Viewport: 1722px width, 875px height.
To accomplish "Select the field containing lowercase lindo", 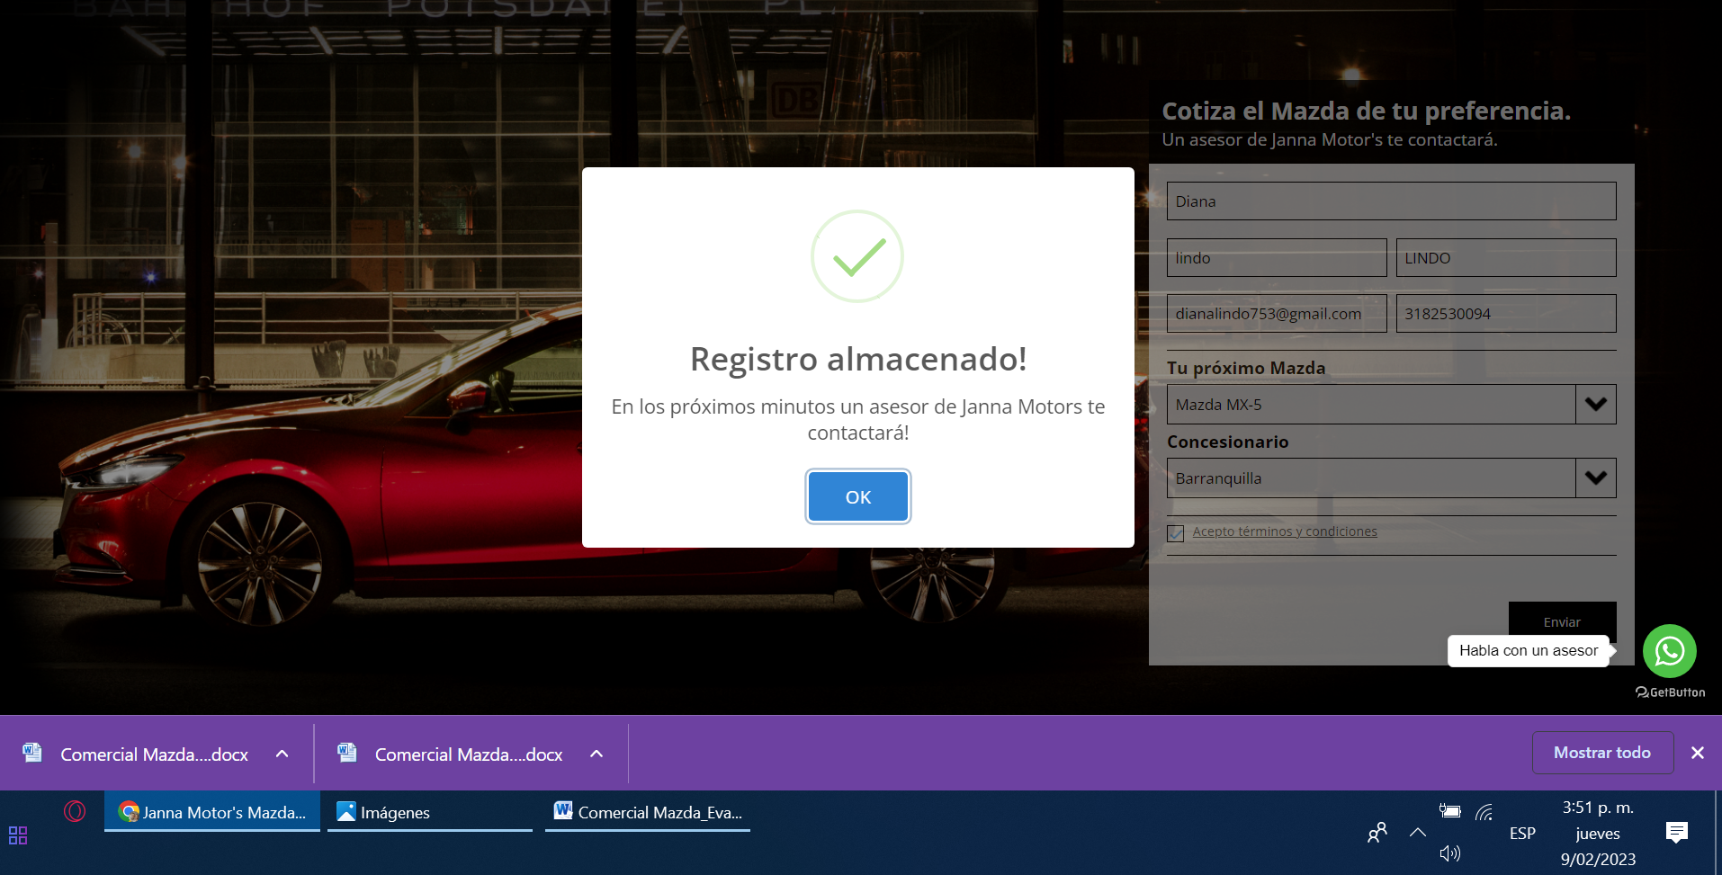I will coord(1277,257).
